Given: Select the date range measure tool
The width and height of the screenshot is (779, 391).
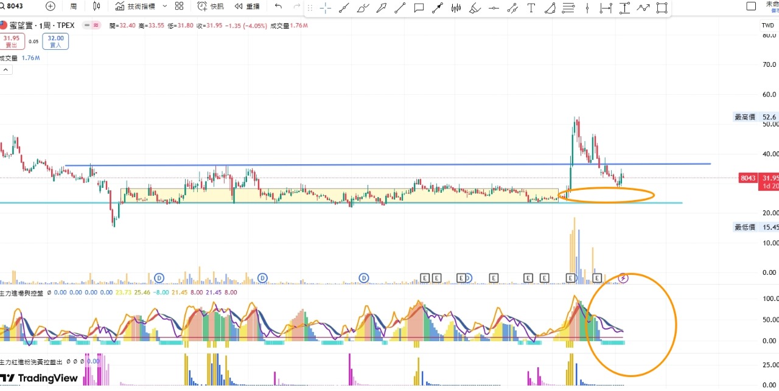Looking at the screenshot, I should pyautogui.click(x=606, y=8).
